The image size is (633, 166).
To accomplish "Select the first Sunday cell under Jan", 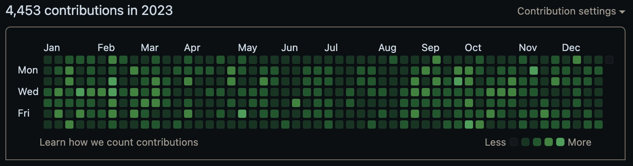I will tap(48, 60).
